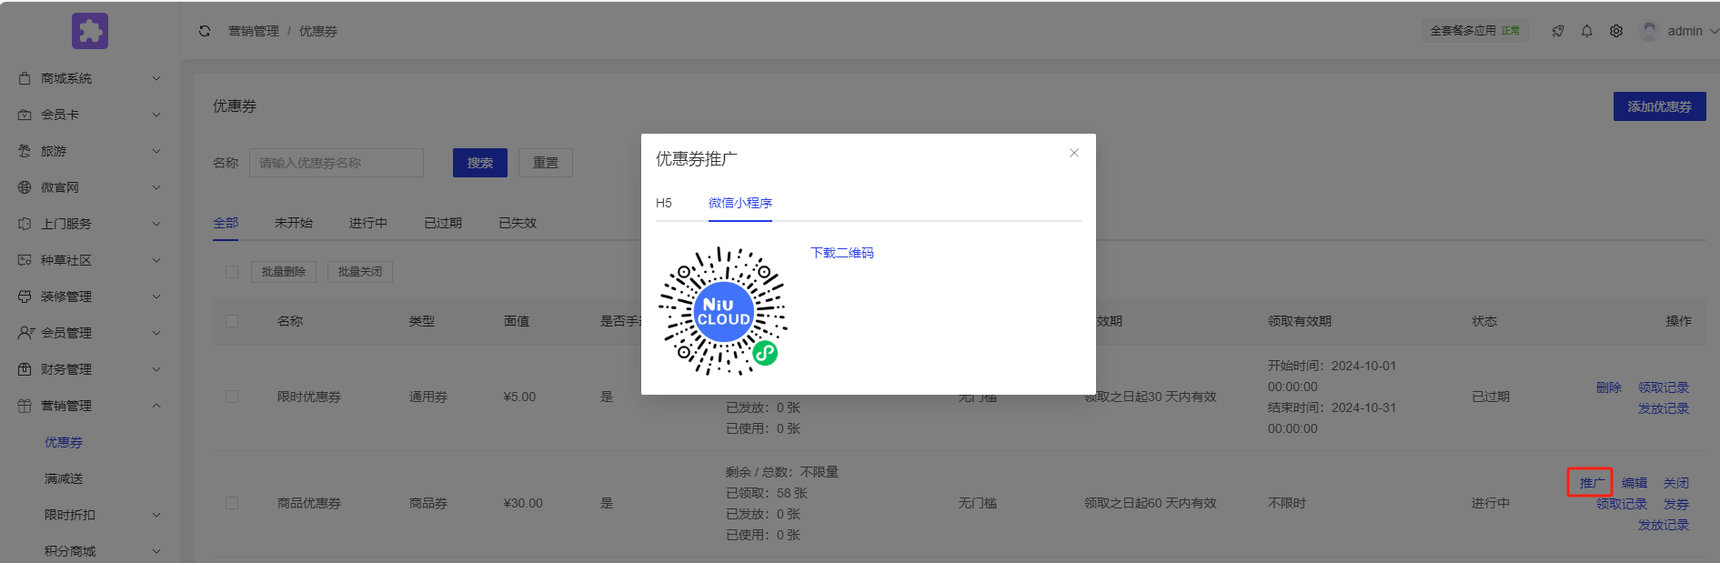The height and width of the screenshot is (563, 1720).
Task: Click the rocket icon in top bar
Action: coord(1558,31)
